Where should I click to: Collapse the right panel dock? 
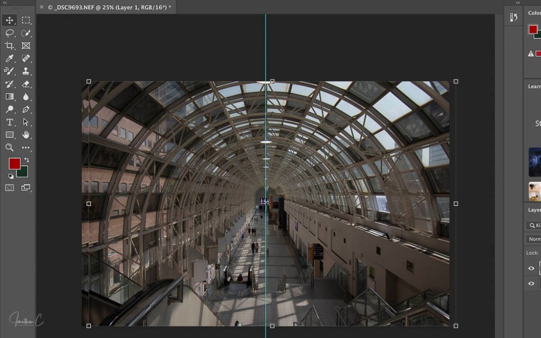point(517,3)
